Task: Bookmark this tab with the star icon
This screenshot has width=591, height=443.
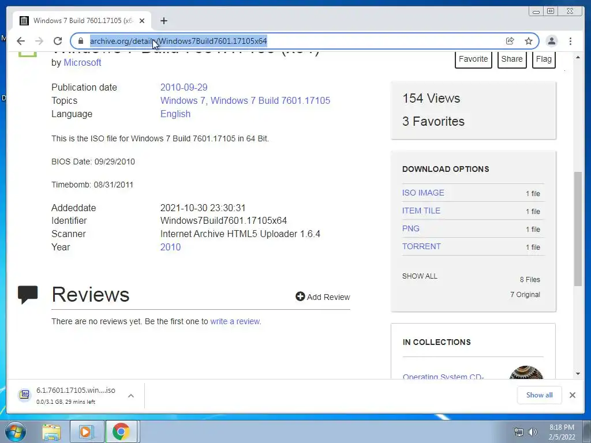Action: tap(529, 41)
